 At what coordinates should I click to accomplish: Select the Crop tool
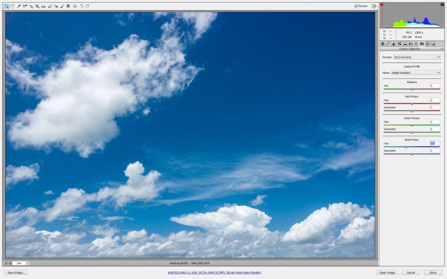click(x=37, y=6)
